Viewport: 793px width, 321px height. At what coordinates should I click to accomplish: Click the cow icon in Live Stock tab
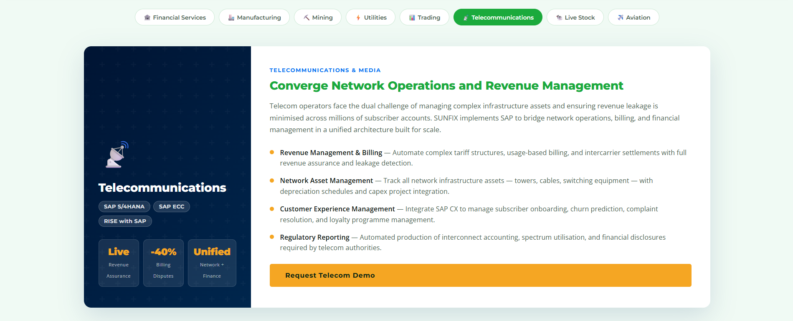pyautogui.click(x=559, y=18)
